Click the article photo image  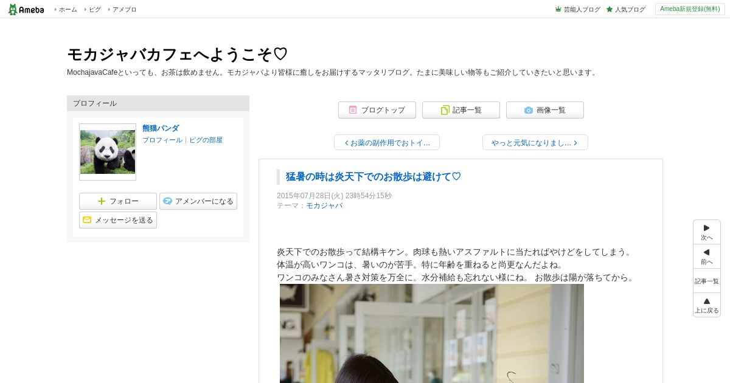(x=432, y=333)
